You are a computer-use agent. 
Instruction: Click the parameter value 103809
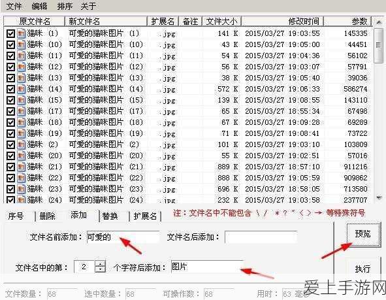coord(355,144)
